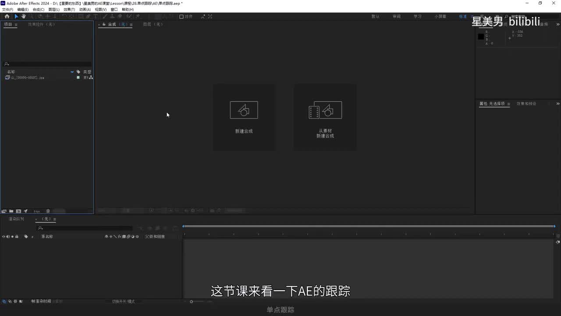Open the 视图(V) menu
Screen dimensions: 561x316
[x=101, y=9]
